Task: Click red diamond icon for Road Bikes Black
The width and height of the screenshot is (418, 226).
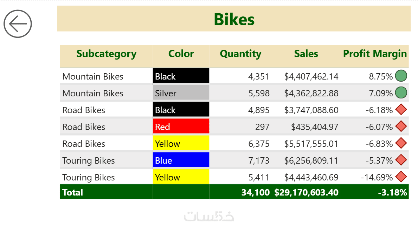Action: (x=401, y=110)
